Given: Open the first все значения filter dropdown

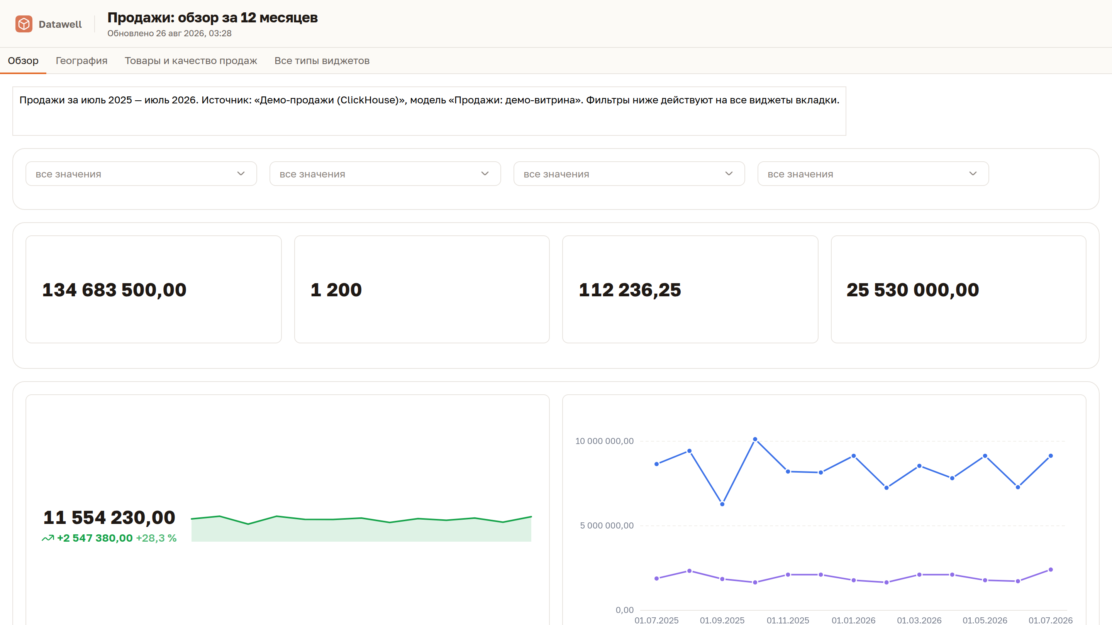Looking at the screenshot, I should (141, 174).
